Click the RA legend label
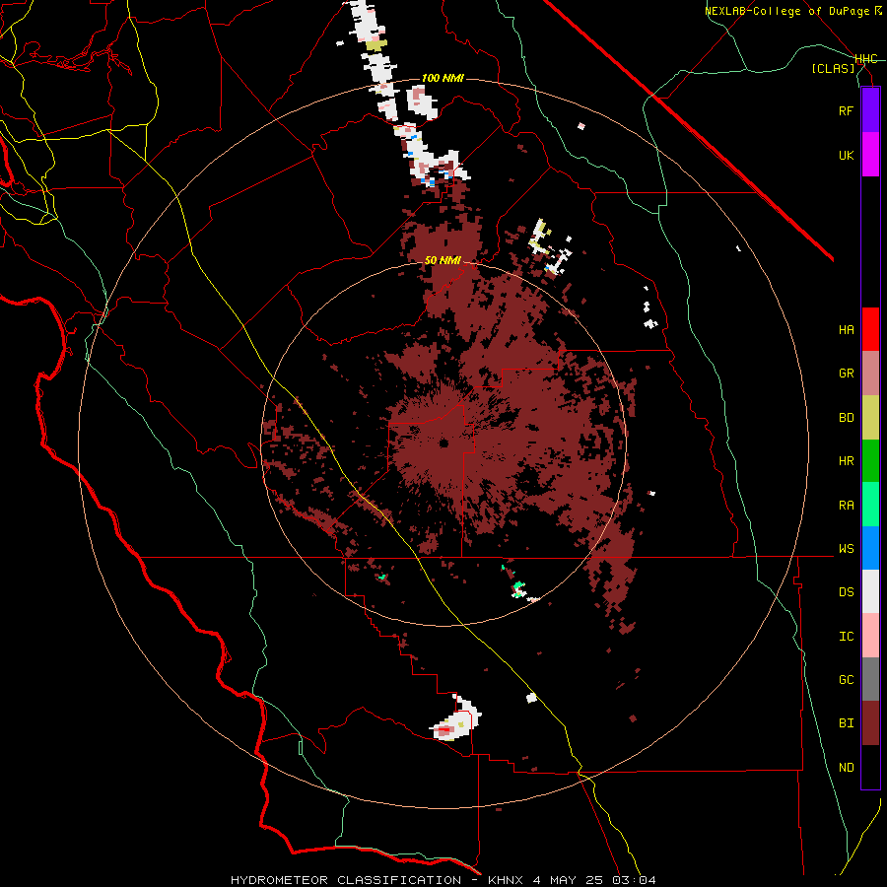Viewport: 887px width, 887px height. 846,506
